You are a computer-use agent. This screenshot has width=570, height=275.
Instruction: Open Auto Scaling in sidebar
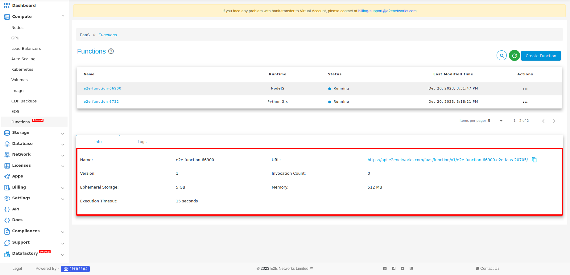tap(23, 59)
